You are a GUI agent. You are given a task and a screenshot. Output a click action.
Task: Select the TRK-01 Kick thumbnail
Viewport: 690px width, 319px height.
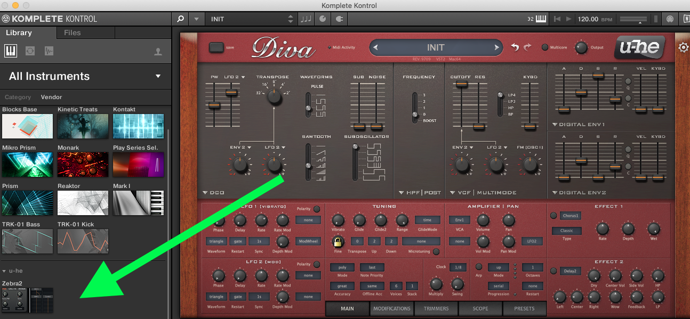83,241
